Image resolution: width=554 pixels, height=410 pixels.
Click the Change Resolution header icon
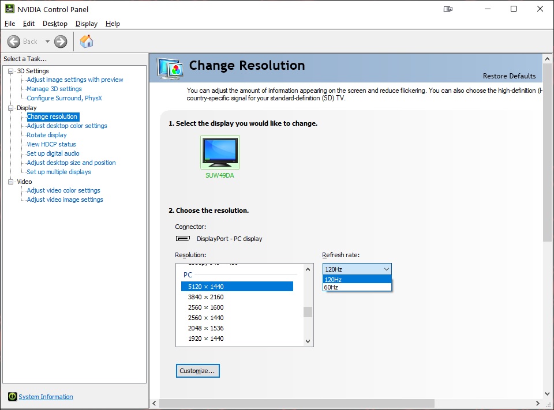coord(170,68)
